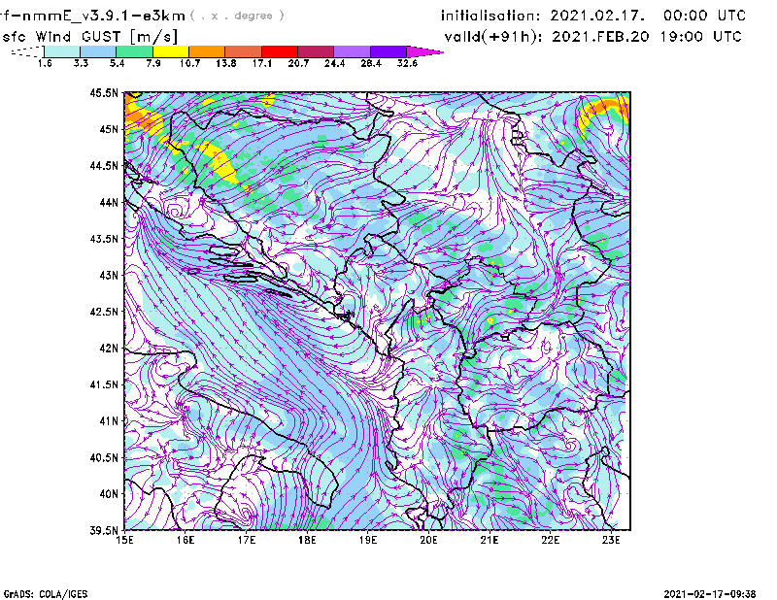The image size is (777, 600).
Task: Click the 19E longitude label
Action: [368, 540]
